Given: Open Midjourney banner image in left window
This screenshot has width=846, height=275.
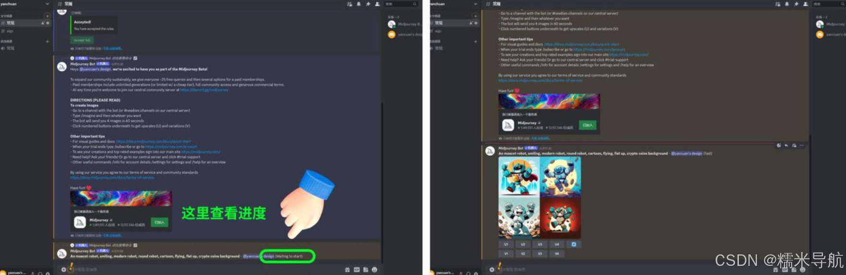Looking at the screenshot, I should (121, 199).
